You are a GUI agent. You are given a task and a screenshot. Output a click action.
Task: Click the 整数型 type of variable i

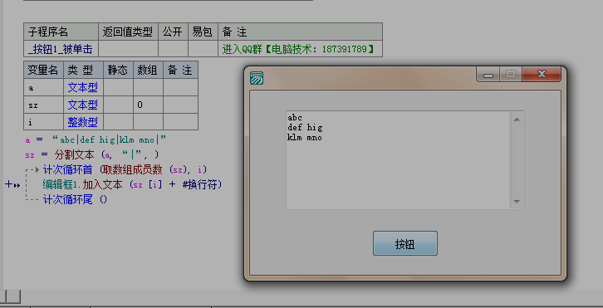tap(83, 122)
